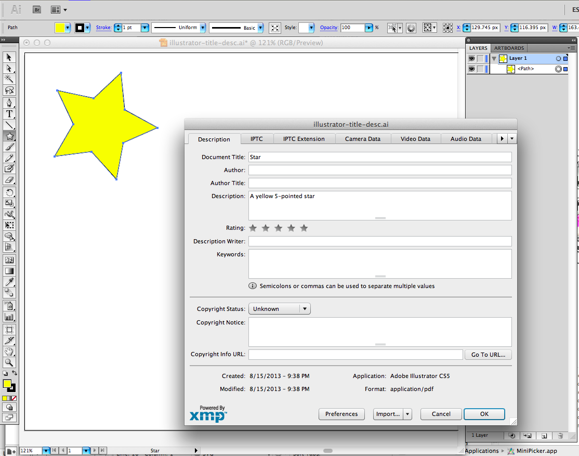This screenshot has height=456, width=579.
Task: Toggle visibility of the Path sublayer
Action: tap(472, 69)
